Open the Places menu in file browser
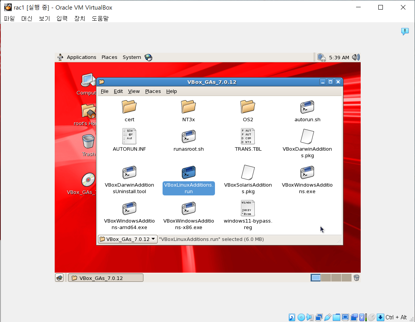The height and width of the screenshot is (322, 415). [x=153, y=91]
